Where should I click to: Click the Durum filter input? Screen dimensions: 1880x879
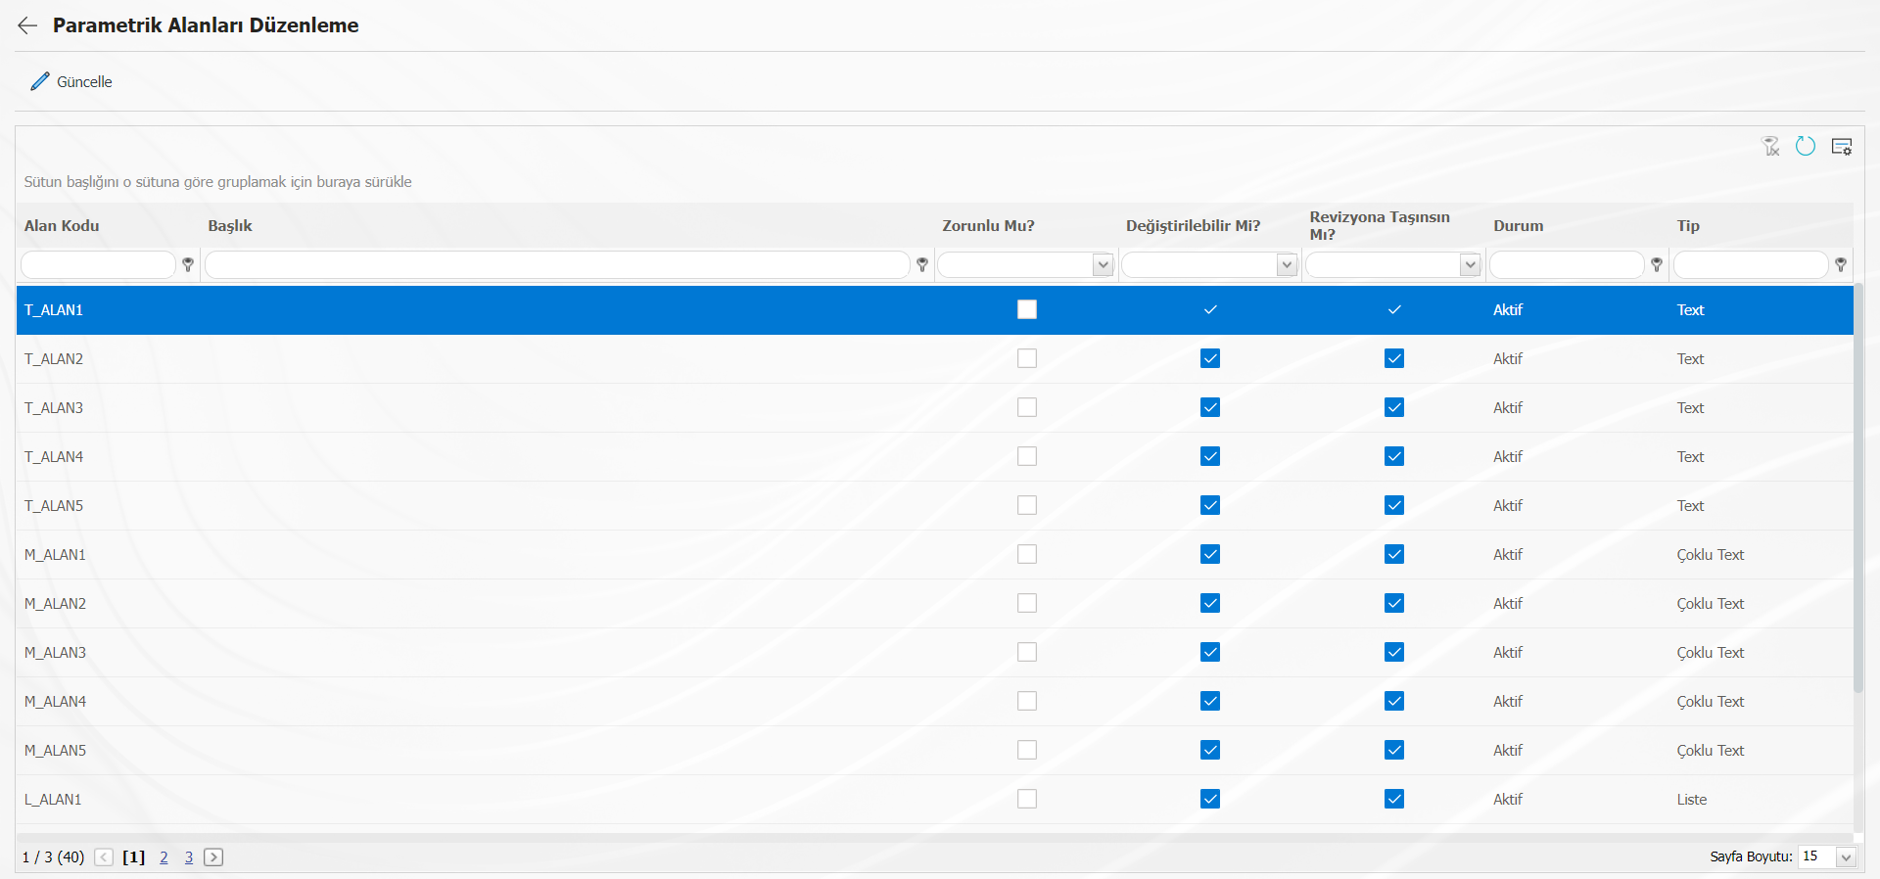pos(1567,265)
